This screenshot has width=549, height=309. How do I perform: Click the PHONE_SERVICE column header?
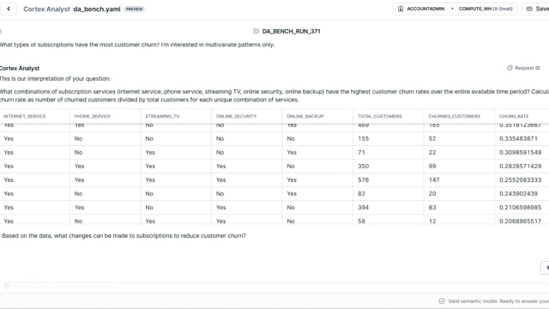(92, 116)
